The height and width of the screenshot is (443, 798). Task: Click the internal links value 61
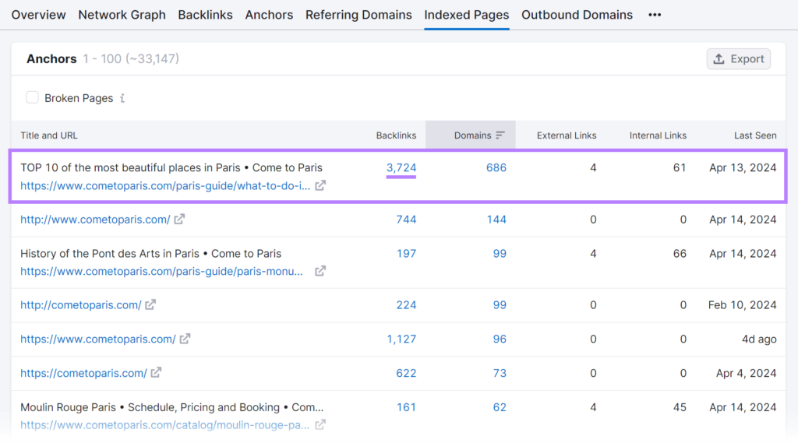[x=680, y=167]
